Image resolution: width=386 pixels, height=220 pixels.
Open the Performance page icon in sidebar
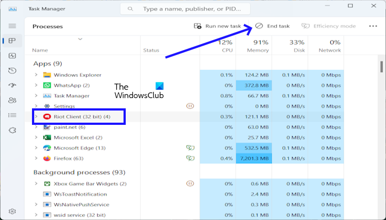pyautogui.click(x=12, y=56)
